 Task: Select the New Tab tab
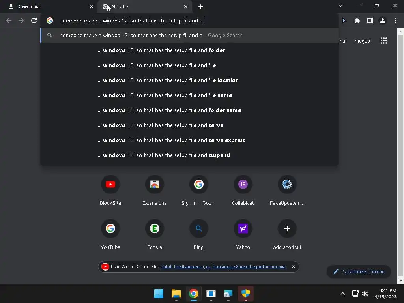(x=145, y=7)
